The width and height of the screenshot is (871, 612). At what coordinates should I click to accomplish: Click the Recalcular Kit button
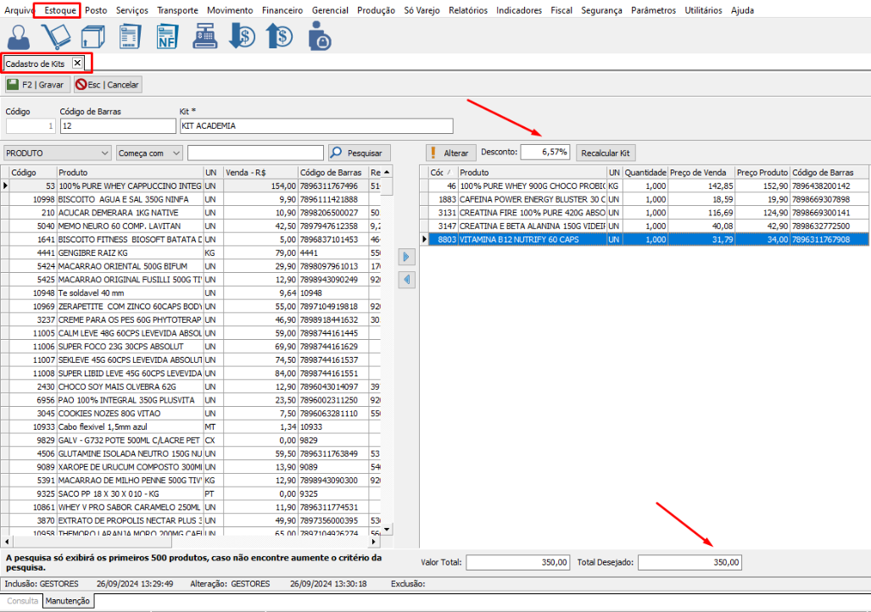point(606,153)
